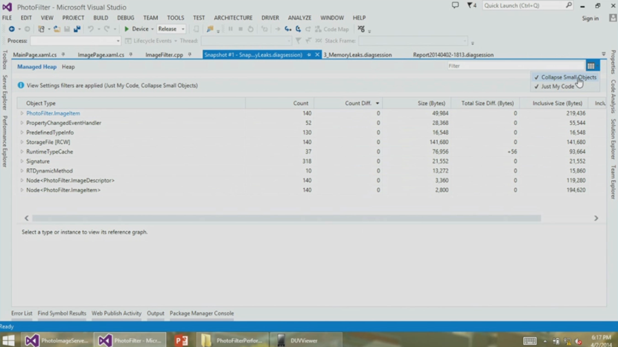Sort by Size (Bytes) column header

416,103
